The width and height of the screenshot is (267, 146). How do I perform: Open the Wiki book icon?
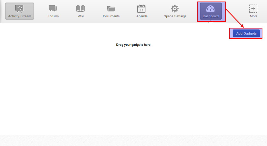pos(81,8)
